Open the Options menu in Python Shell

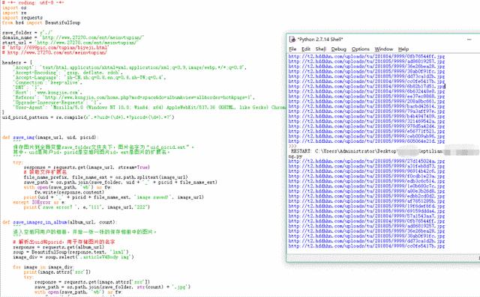coord(360,49)
